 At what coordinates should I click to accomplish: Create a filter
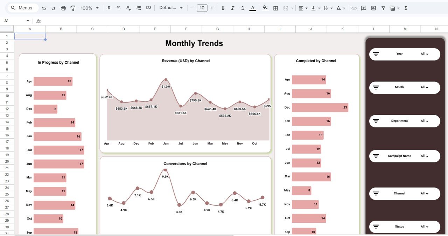tap(383, 8)
